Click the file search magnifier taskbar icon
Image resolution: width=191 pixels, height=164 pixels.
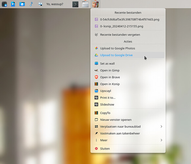13,4
